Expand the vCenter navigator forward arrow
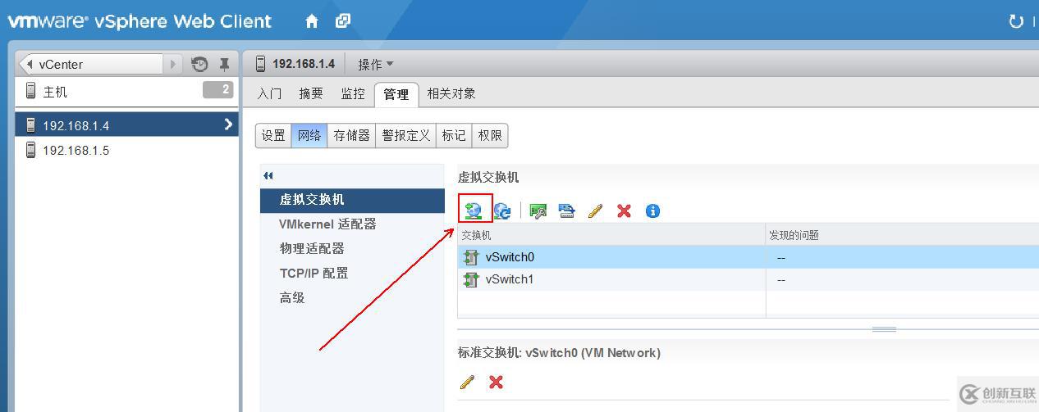 [173, 64]
